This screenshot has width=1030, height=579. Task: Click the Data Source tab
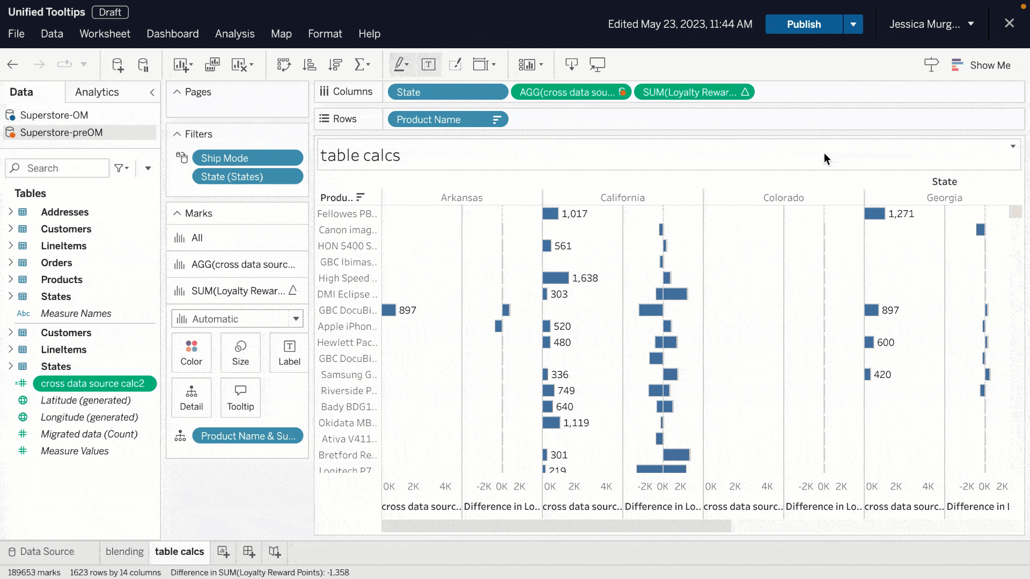click(x=46, y=552)
